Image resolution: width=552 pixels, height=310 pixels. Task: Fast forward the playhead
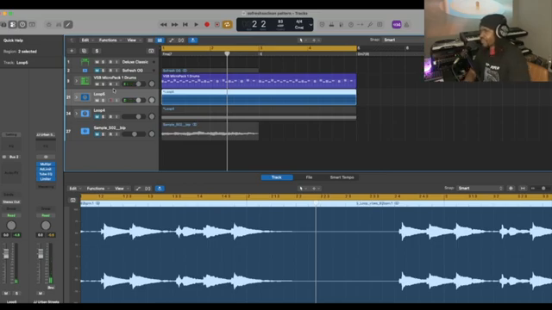click(x=174, y=25)
